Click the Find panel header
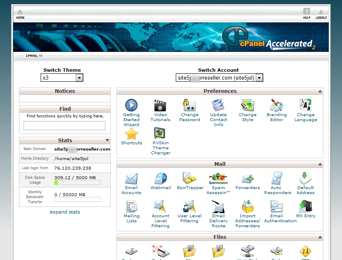The image size is (342, 260). [65, 109]
